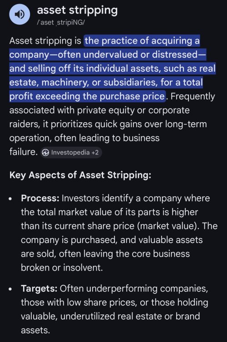Click the word "failure." beside the source chip

(x=24, y=152)
